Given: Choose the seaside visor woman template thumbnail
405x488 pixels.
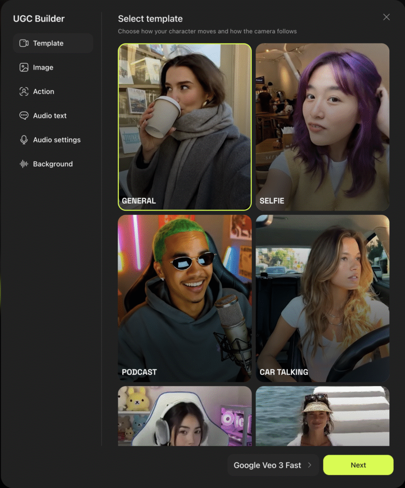Looking at the screenshot, I should click(x=322, y=416).
